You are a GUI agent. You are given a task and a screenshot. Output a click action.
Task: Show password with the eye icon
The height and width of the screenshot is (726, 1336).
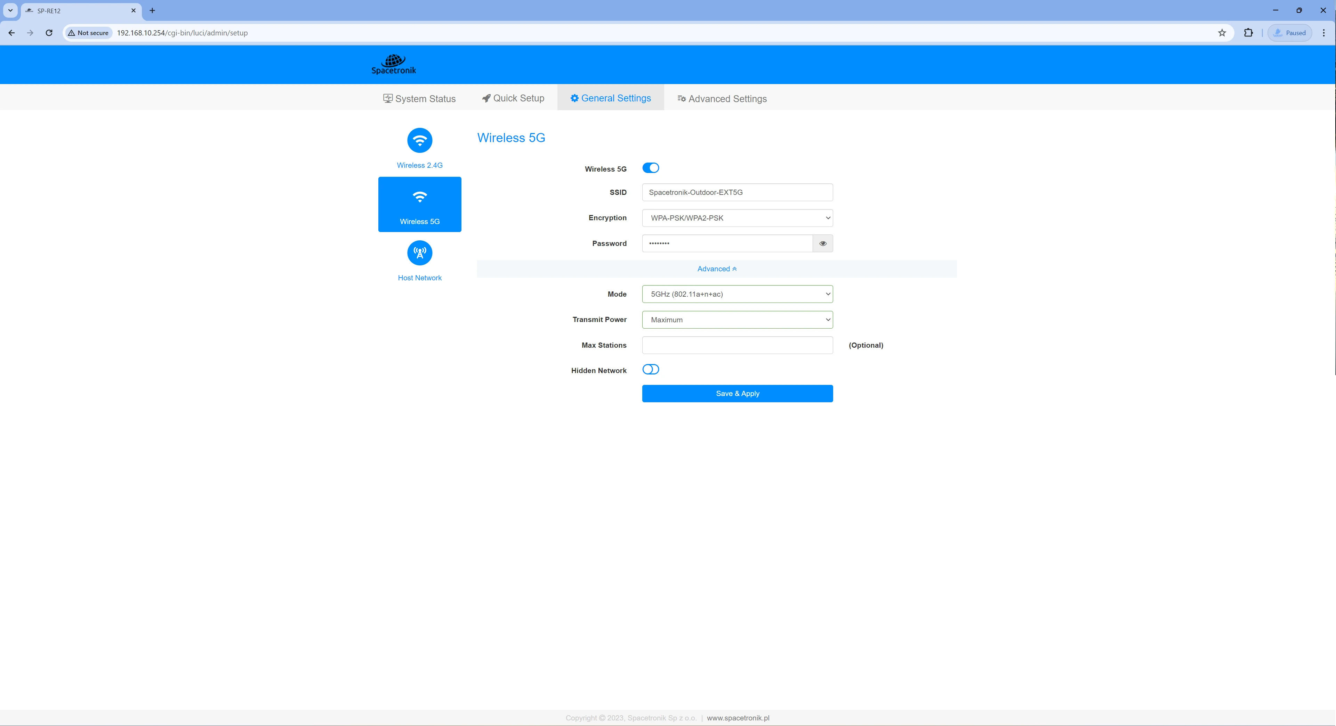pos(822,243)
